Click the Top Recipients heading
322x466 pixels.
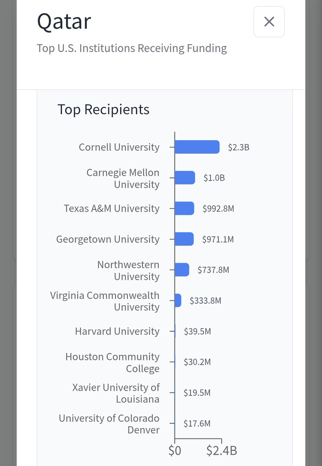pos(103,110)
